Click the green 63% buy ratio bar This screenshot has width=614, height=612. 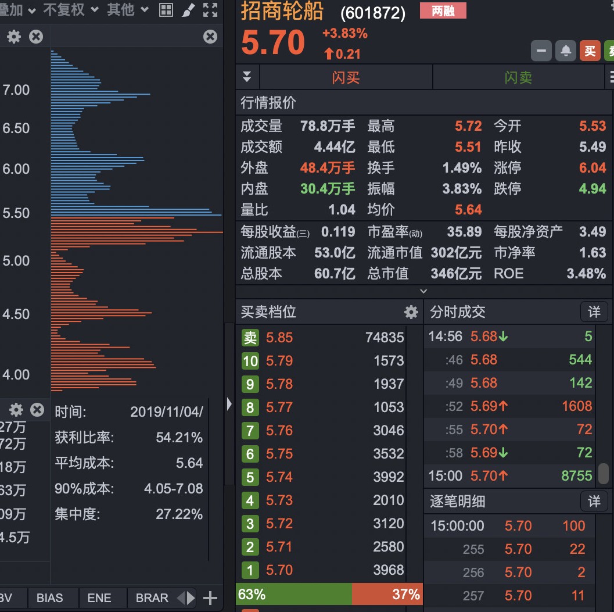click(x=294, y=594)
